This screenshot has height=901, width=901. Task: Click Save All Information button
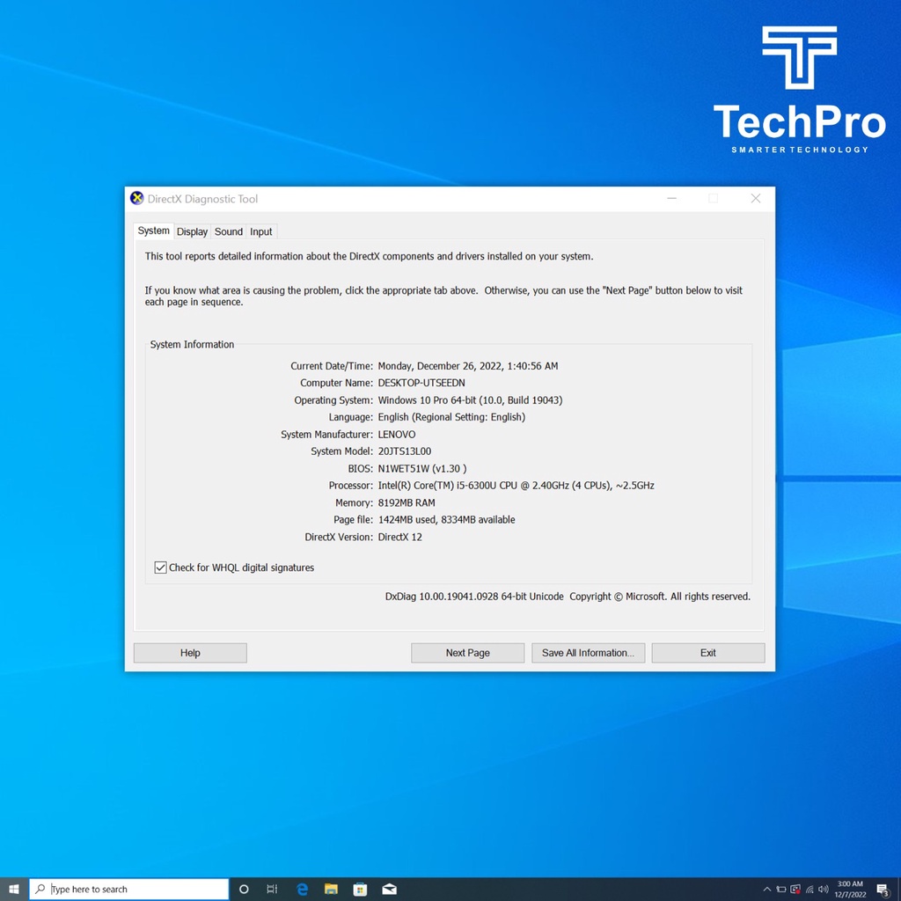click(588, 653)
